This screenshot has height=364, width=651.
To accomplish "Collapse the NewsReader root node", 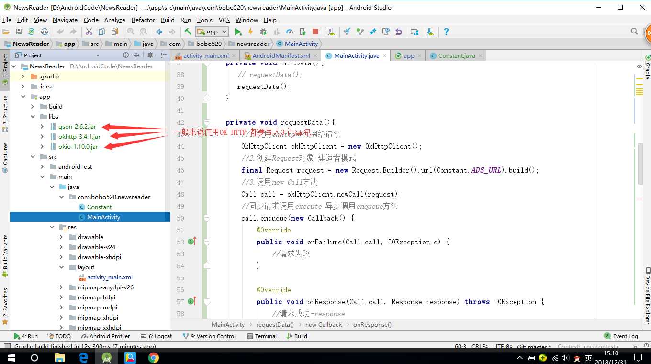I will 13,66.
